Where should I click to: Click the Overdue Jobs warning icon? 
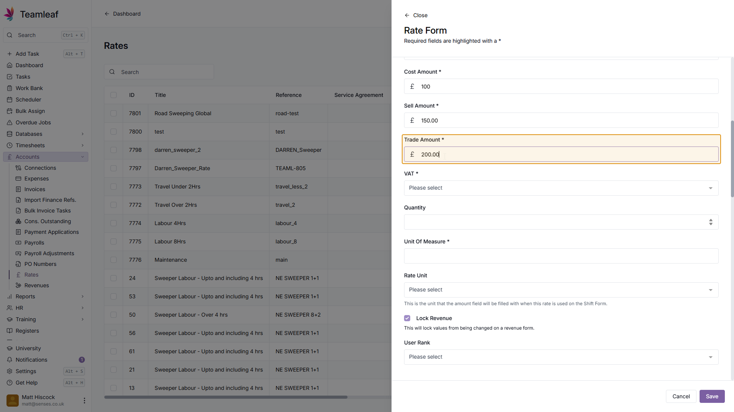pos(10,122)
